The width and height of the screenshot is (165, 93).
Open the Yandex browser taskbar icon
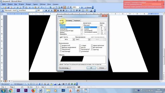pyautogui.click(x=71, y=91)
